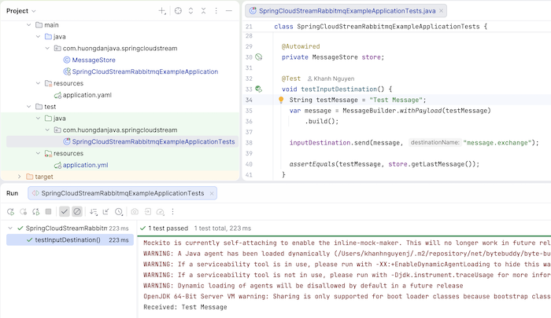Open application.yaml in main resources
The image size is (551, 318).
click(x=87, y=95)
